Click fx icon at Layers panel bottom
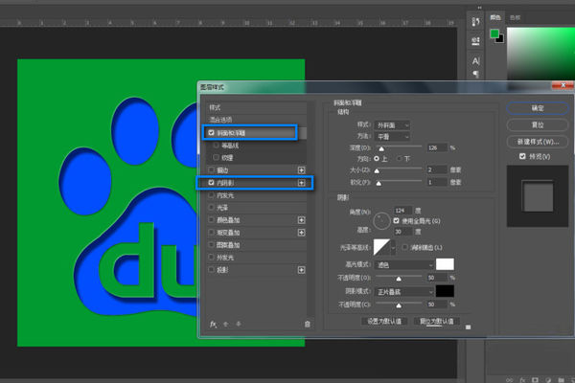 522,380
